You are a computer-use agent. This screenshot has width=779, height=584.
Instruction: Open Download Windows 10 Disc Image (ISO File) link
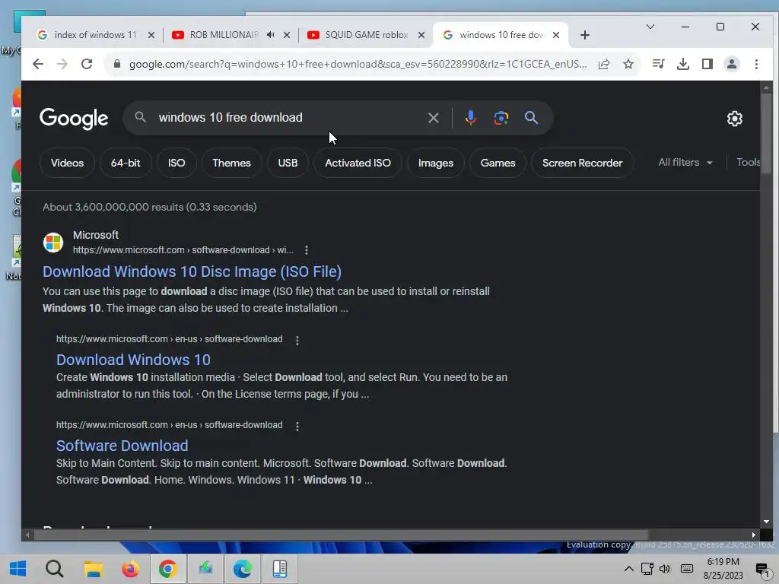point(192,271)
